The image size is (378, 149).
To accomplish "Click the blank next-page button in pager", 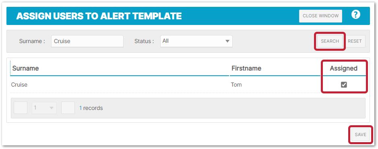I will pos(68,108).
